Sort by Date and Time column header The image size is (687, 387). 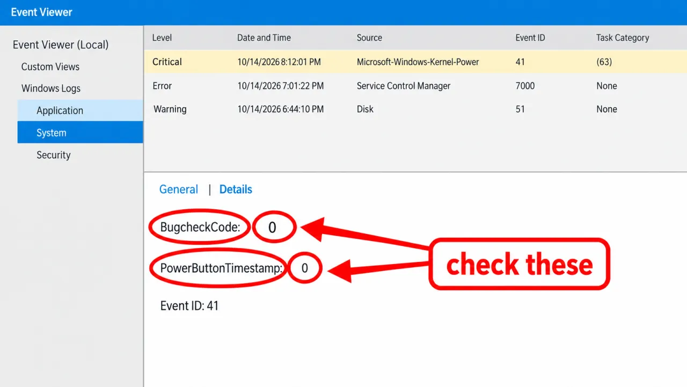click(264, 38)
